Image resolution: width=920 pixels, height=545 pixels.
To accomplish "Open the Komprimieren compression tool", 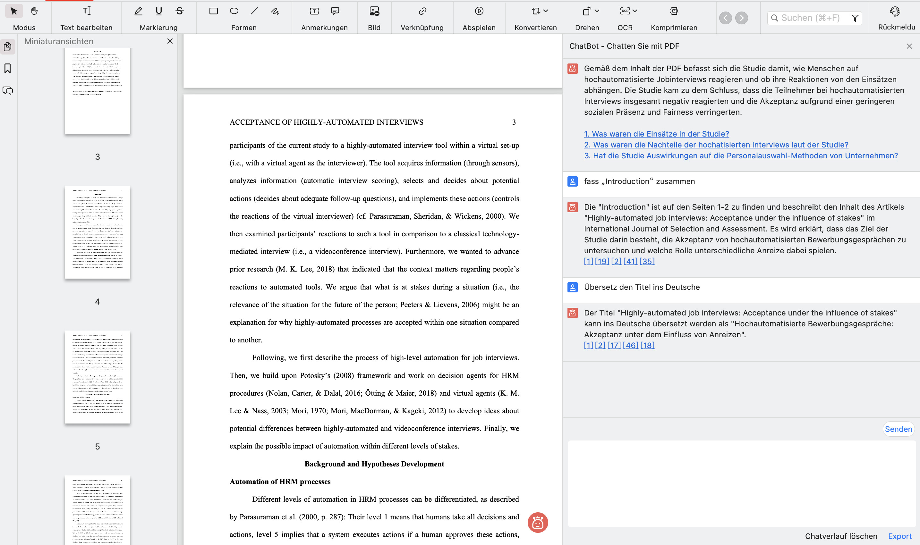I will coord(674,11).
